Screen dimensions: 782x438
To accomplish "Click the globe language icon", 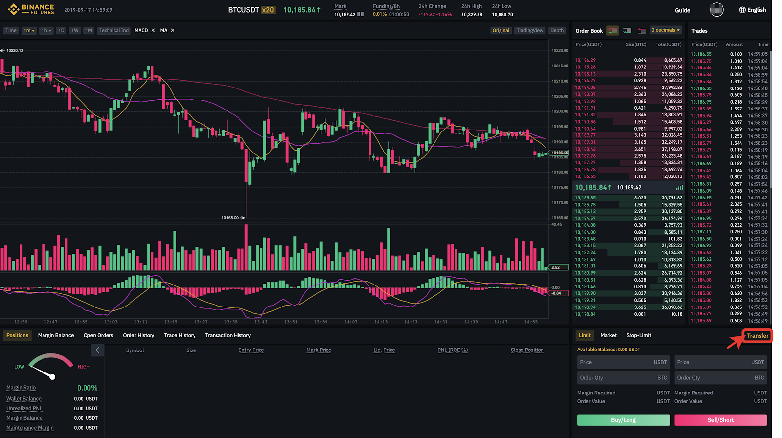I will pos(742,10).
